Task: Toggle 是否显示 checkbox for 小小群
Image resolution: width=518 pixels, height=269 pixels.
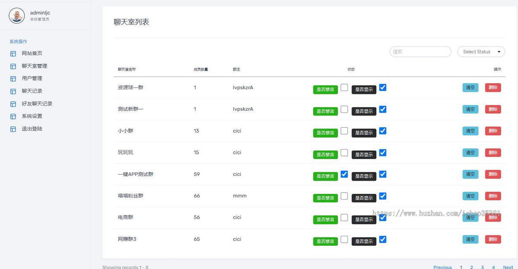Action: pyautogui.click(x=382, y=131)
